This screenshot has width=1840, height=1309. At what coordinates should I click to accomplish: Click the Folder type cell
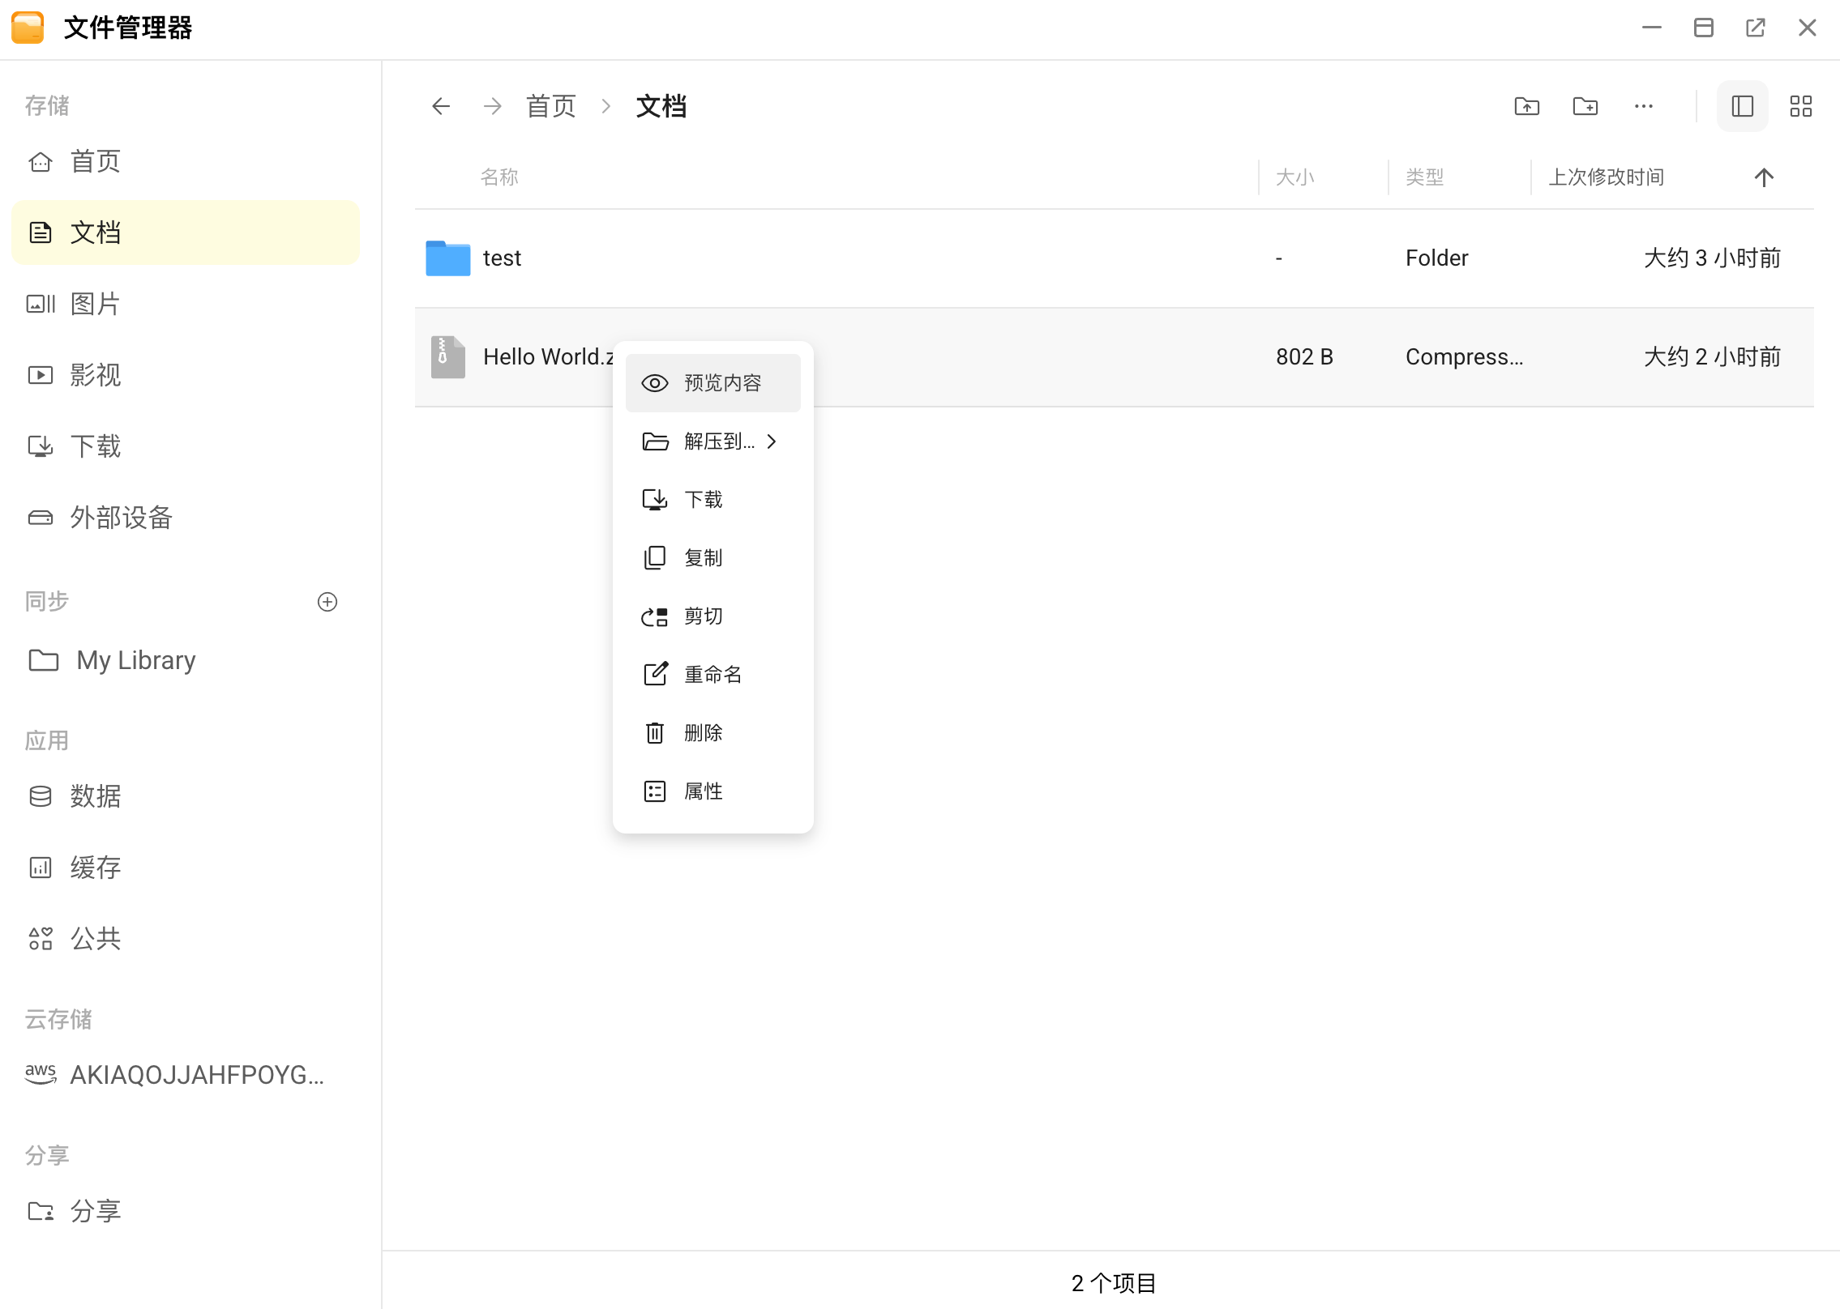pos(1437,258)
